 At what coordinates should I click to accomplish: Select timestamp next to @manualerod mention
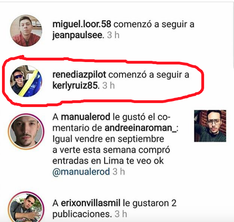point(119,172)
